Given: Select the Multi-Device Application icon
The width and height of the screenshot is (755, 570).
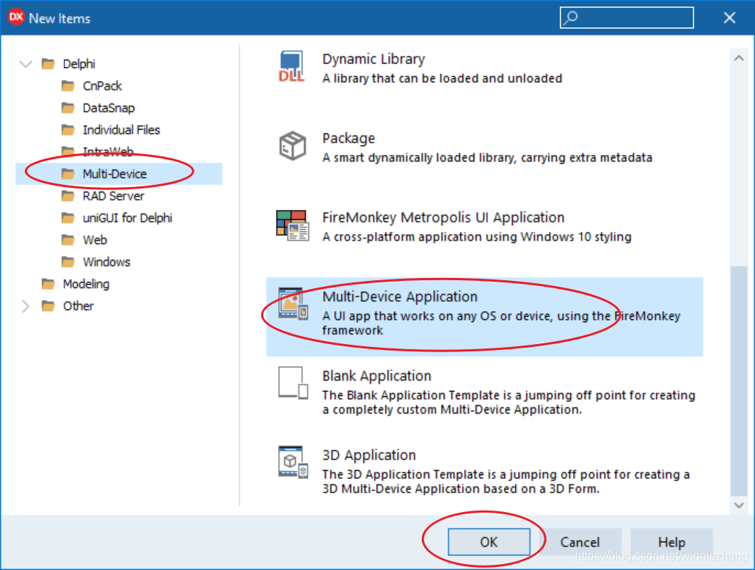Looking at the screenshot, I should tap(293, 304).
